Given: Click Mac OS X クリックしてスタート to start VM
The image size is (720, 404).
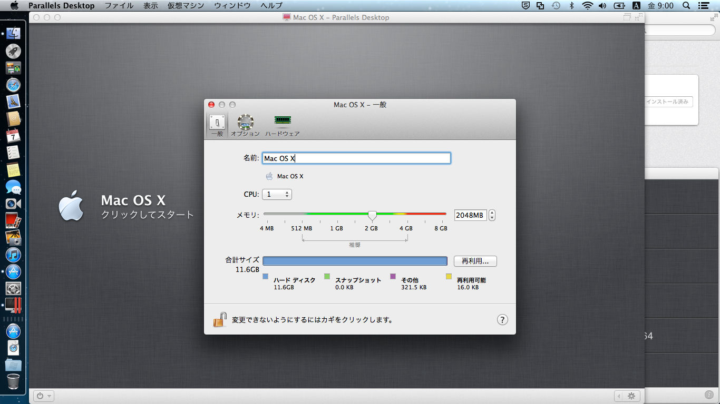Looking at the screenshot, I should tap(148, 207).
